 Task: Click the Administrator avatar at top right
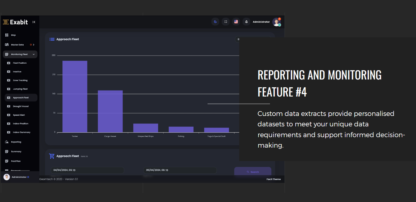pos(276,22)
